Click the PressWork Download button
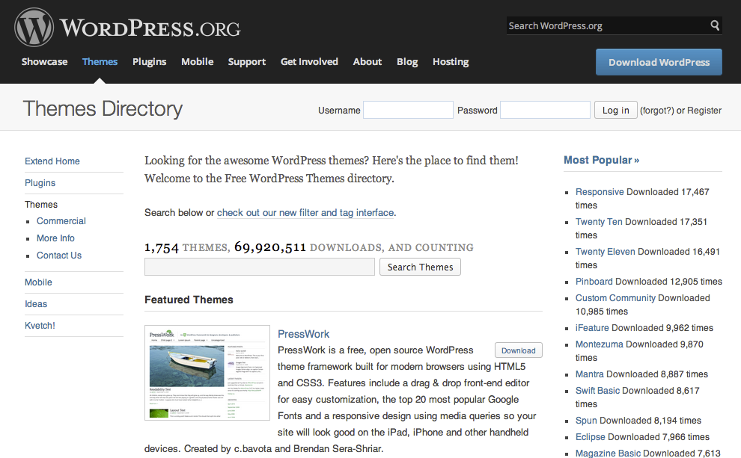 (x=519, y=350)
